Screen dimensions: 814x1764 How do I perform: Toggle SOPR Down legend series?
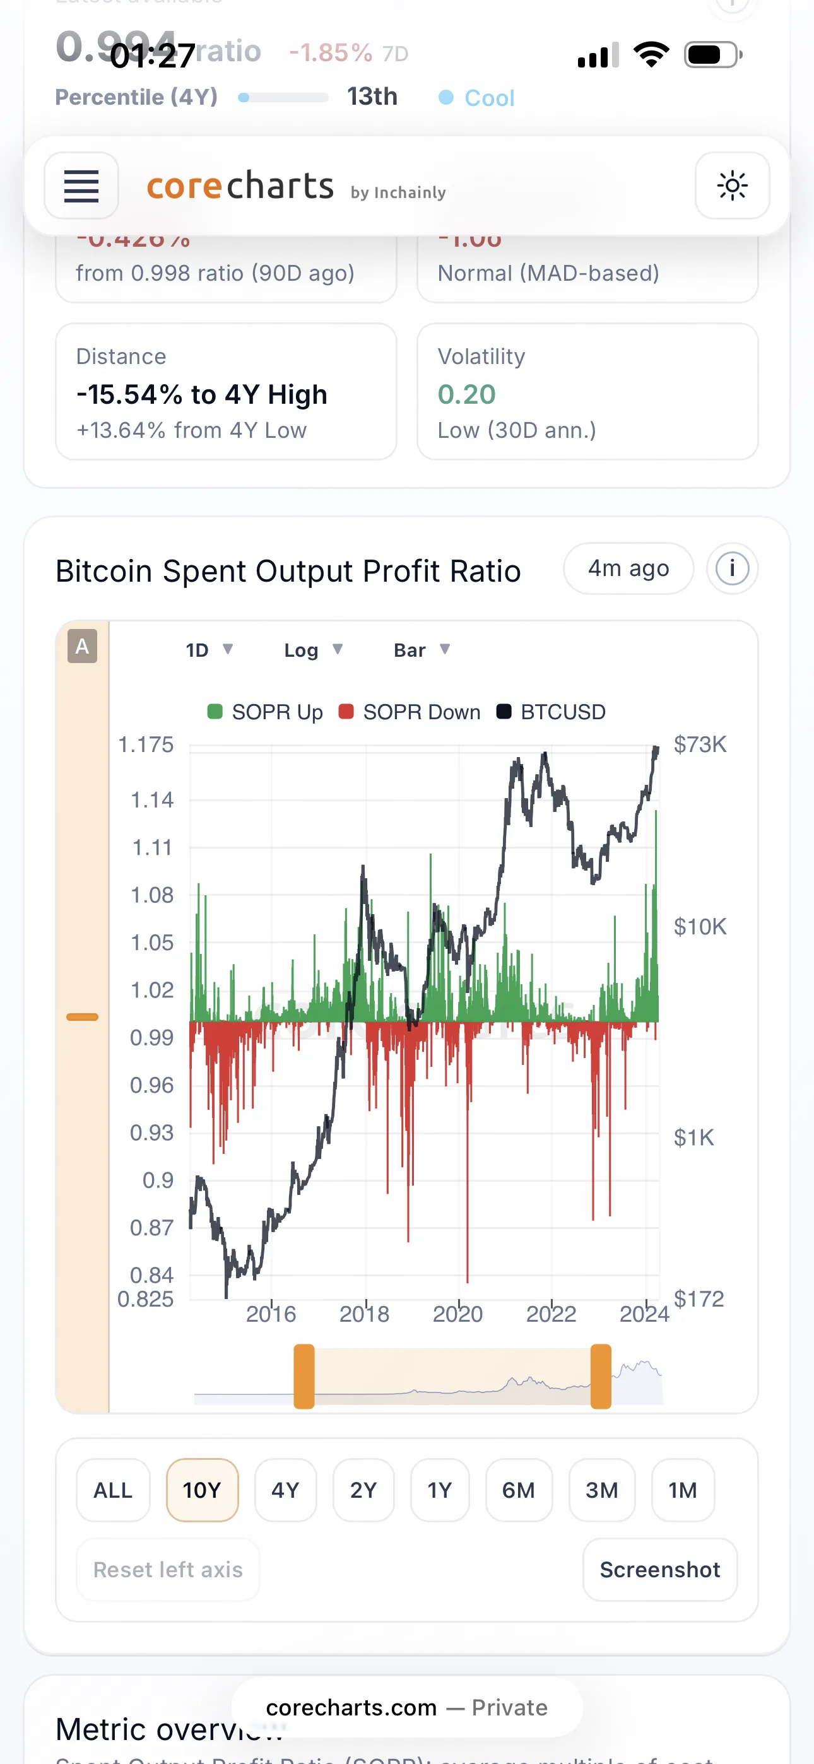[x=410, y=712]
